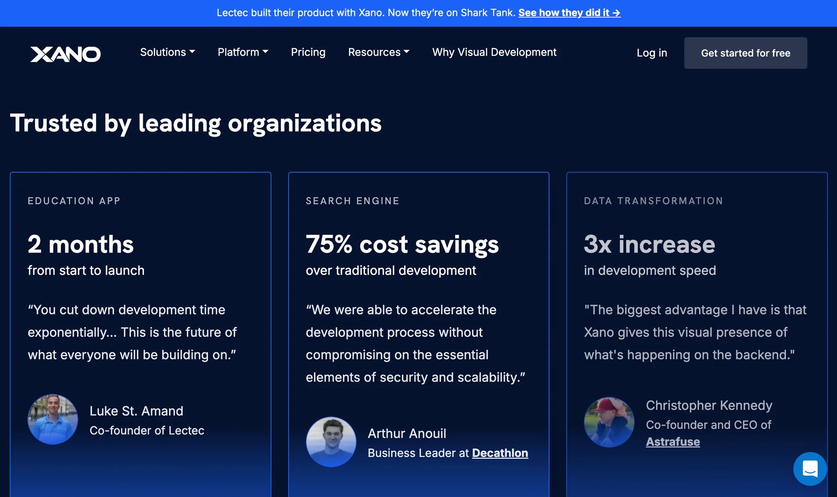Click the name Arthur Anouil
The width and height of the screenshot is (837, 497).
tap(407, 433)
